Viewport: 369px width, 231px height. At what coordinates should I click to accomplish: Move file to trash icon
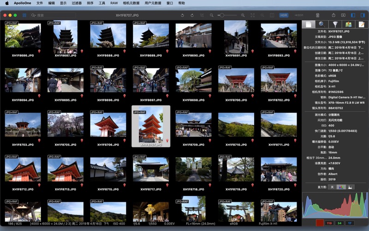coord(317,15)
